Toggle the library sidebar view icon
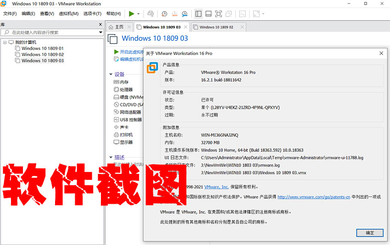 click(x=199, y=14)
